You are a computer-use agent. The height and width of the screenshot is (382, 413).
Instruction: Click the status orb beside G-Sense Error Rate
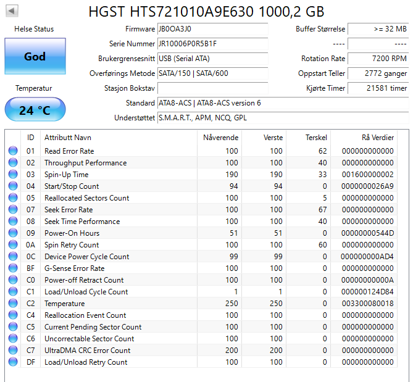[x=13, y=268]
